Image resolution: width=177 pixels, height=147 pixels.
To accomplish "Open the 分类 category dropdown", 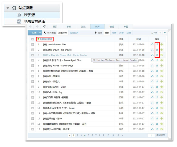I will [x=35, y=33].
